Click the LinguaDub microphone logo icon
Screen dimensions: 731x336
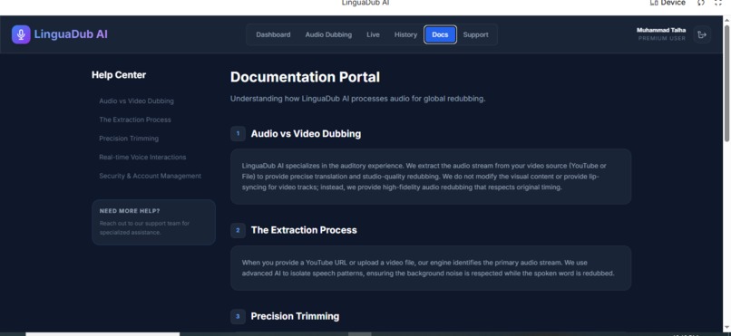coord(21,34)
